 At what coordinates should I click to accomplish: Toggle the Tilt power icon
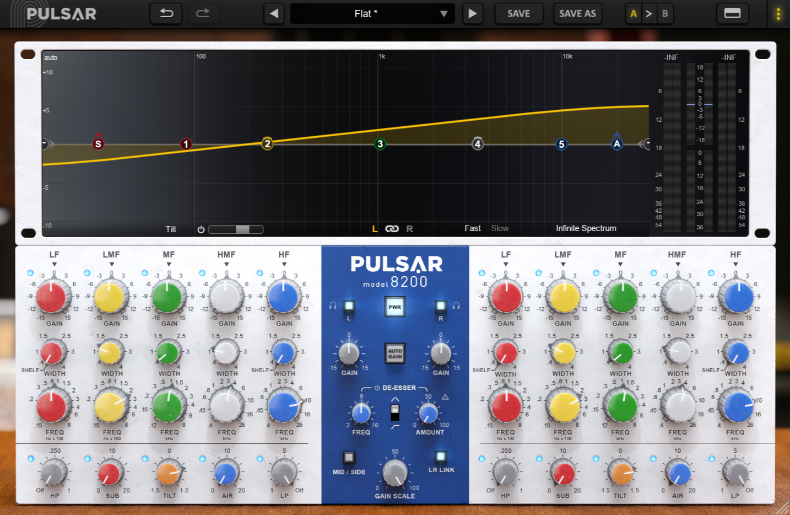click(x=201, y=229)
